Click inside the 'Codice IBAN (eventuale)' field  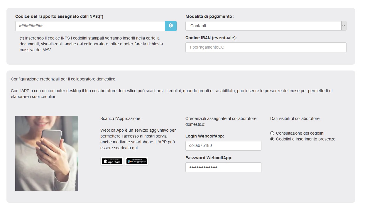coord(266,47)
